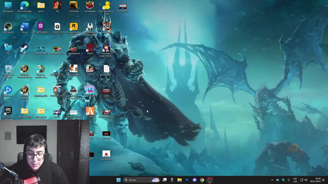
Task: Switch to OBS Studio on the taskbar
Action: [210, 180]
